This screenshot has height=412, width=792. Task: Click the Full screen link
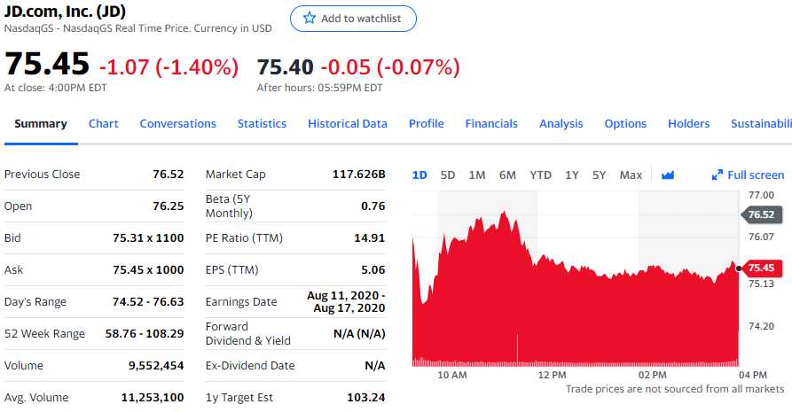coord(756,175)
